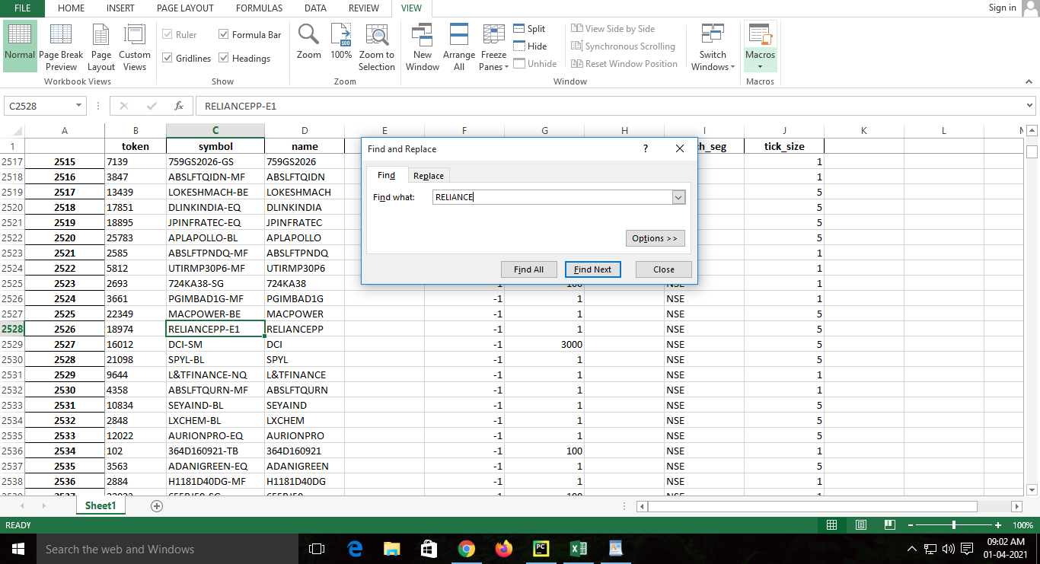Viewport: 1040px width, 564px height.
Task: Switch to Replace tab in dialog
Action: click(428, 176)
